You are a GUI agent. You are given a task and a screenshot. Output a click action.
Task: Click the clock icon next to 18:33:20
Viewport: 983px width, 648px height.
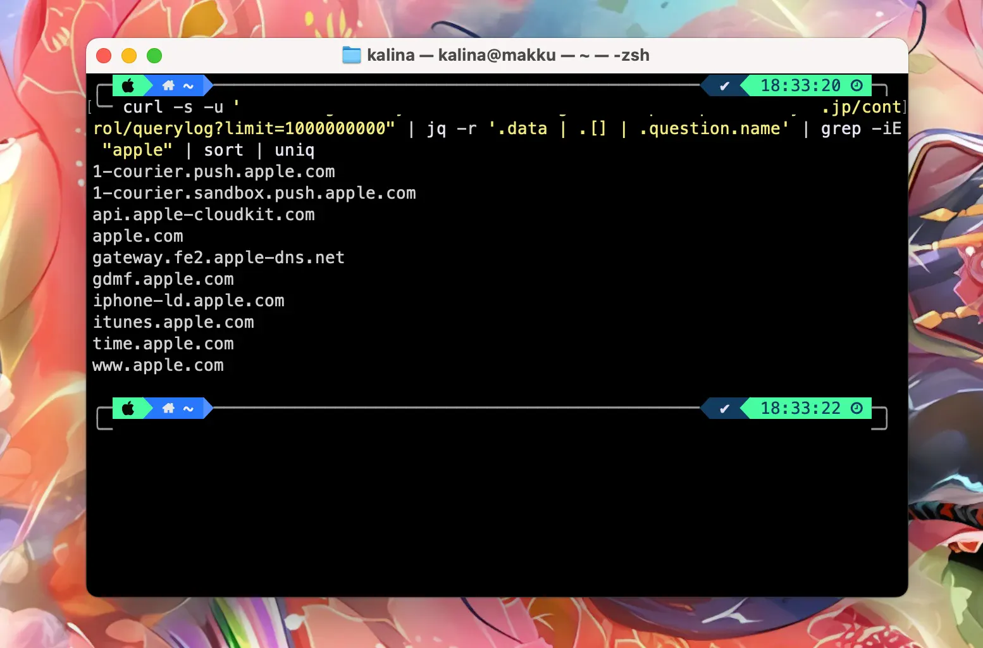point(856,85)
